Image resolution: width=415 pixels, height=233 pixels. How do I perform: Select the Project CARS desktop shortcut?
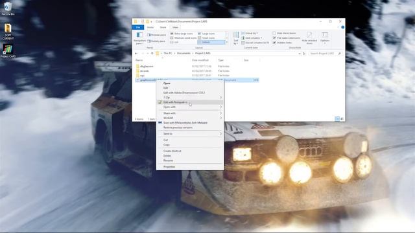click(8, 50)
